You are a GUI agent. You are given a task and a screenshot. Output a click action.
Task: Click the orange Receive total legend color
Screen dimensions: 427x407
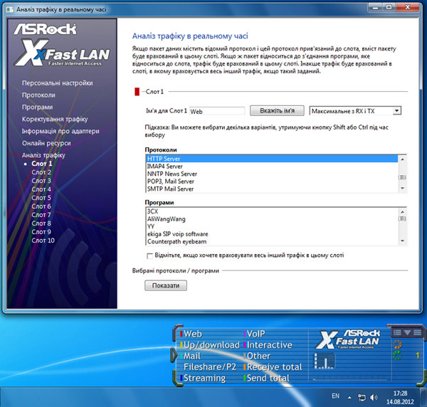coord(245,367)
